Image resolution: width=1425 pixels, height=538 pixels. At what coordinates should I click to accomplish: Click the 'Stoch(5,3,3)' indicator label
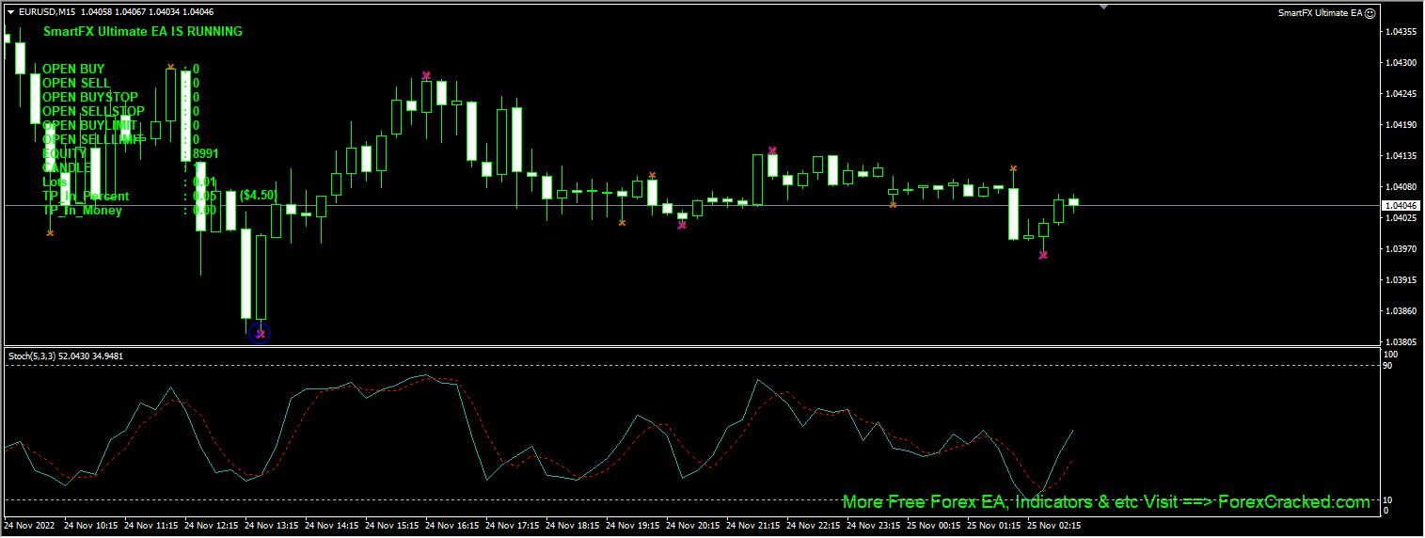(x=32, y=356)
